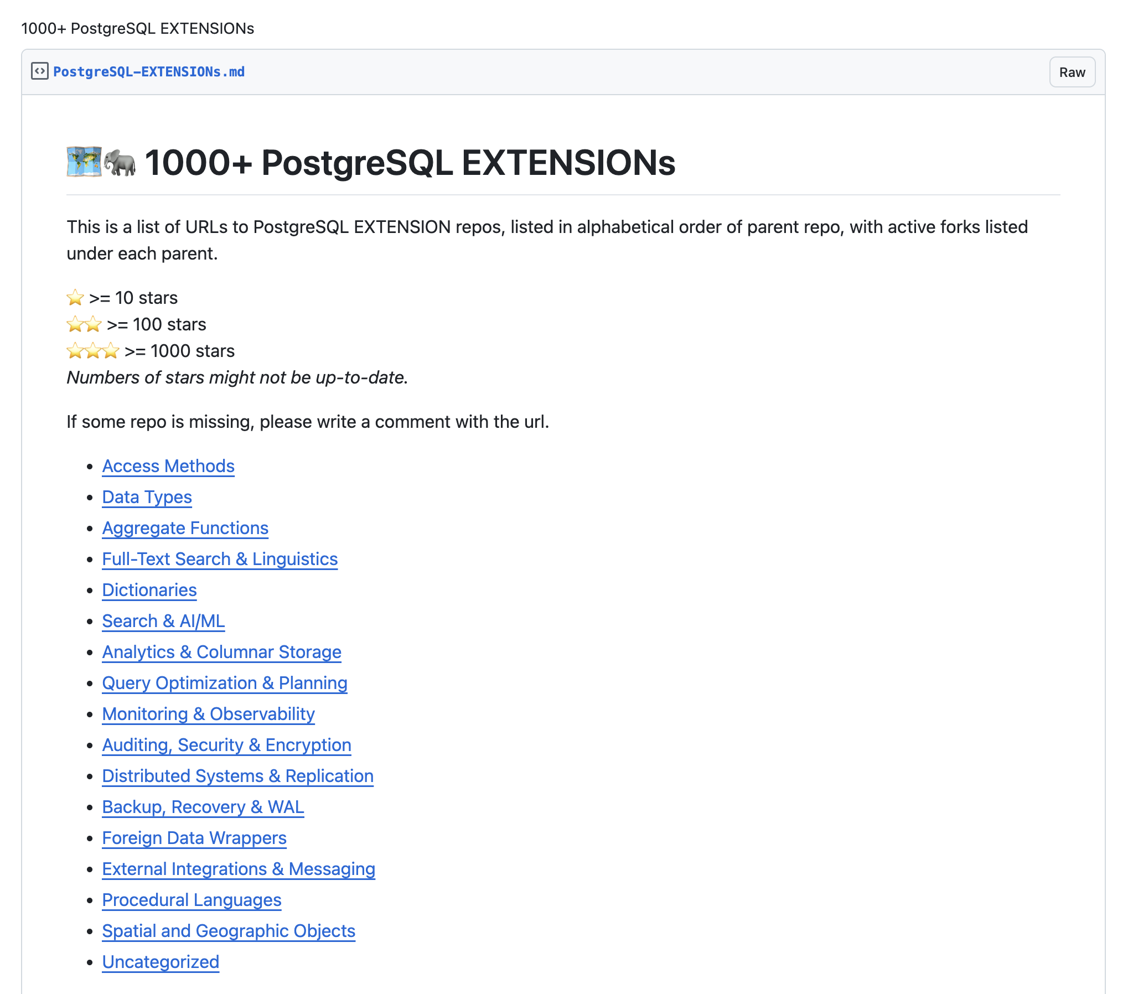The image size is (1128, 994).
Task: Jump to Foreign Data Wrappers
Action: point(194,838)
